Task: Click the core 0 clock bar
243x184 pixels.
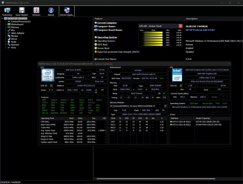Action: click(153, 33)
